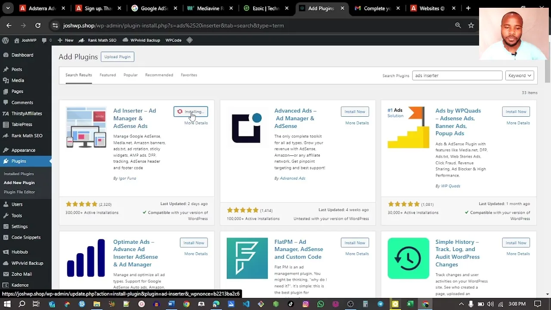Close the Add Plugins browser tab
551x310 pixels.
pyautogui.click(x=343, y=8)
